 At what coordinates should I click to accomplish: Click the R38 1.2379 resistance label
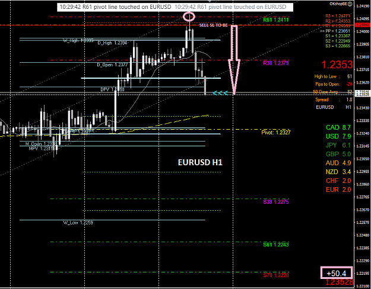click(x=276, y=63)
